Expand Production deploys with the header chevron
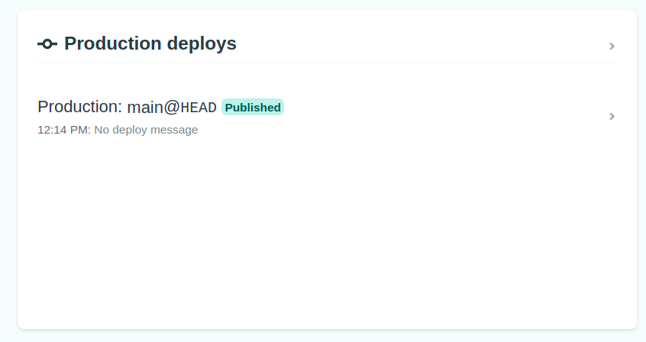646x342 pixels. point(612,46)
